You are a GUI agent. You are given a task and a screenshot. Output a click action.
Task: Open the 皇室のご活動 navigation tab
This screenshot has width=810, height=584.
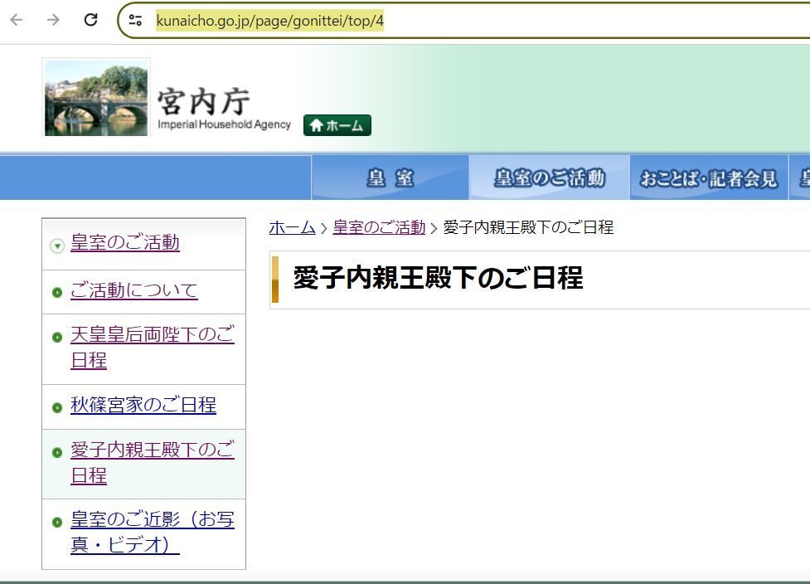[x=549, y=178]
